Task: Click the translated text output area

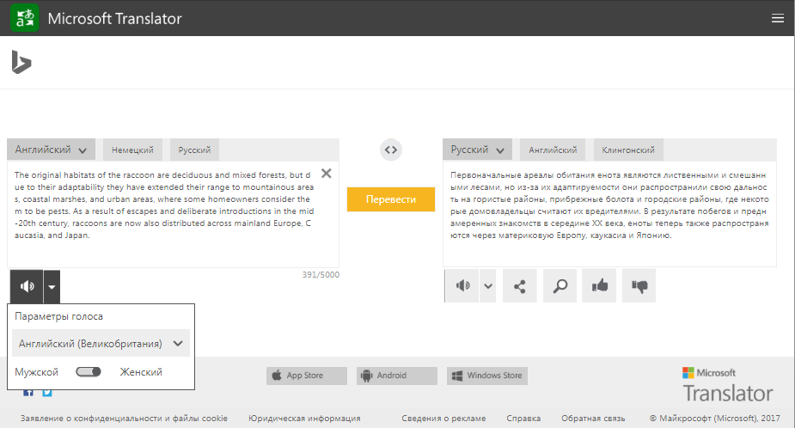Action: (x=609, y=214)
